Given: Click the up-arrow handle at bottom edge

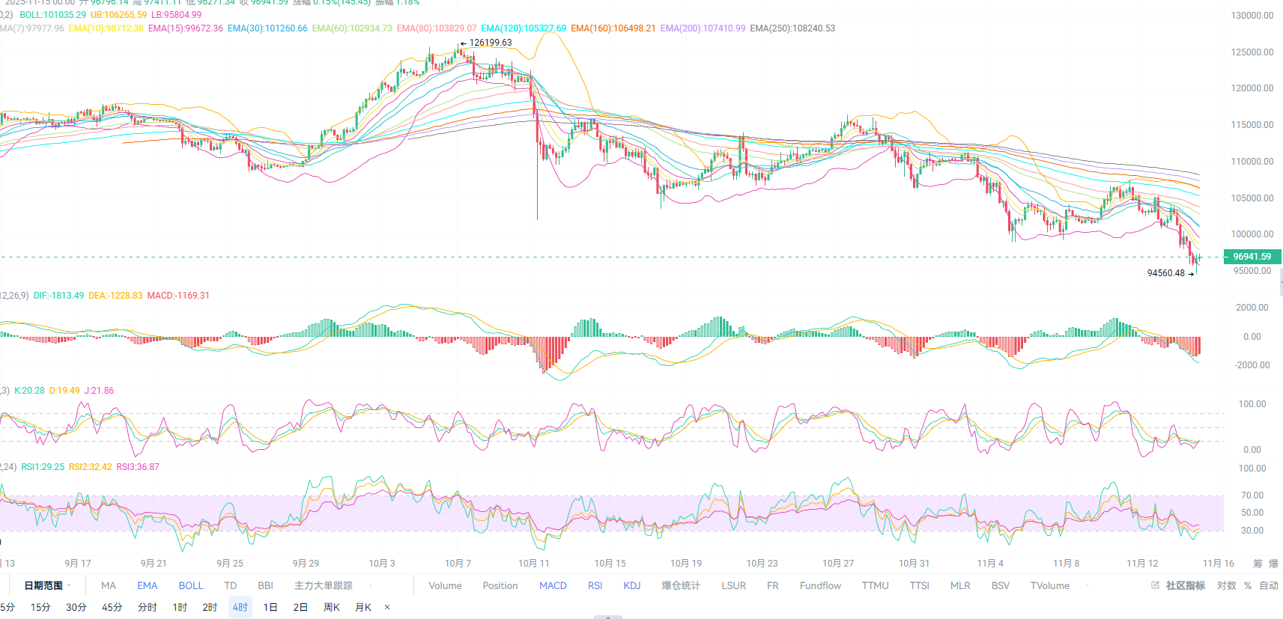Looking at the screenshot, I should tap(608, 617).
